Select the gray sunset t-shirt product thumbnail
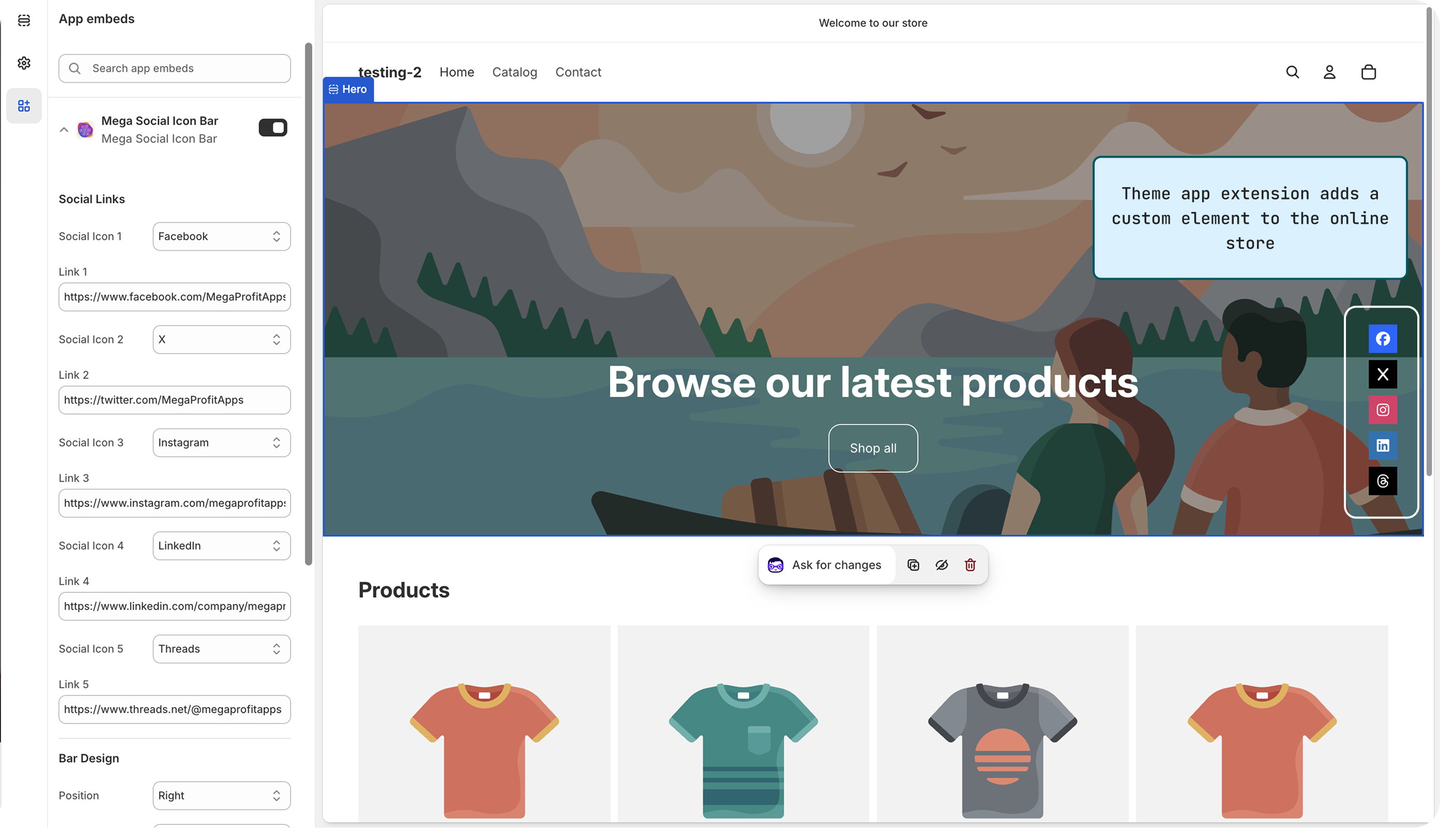Image resolution: width=1440 pixels, height=828 pixels. 1003,724
